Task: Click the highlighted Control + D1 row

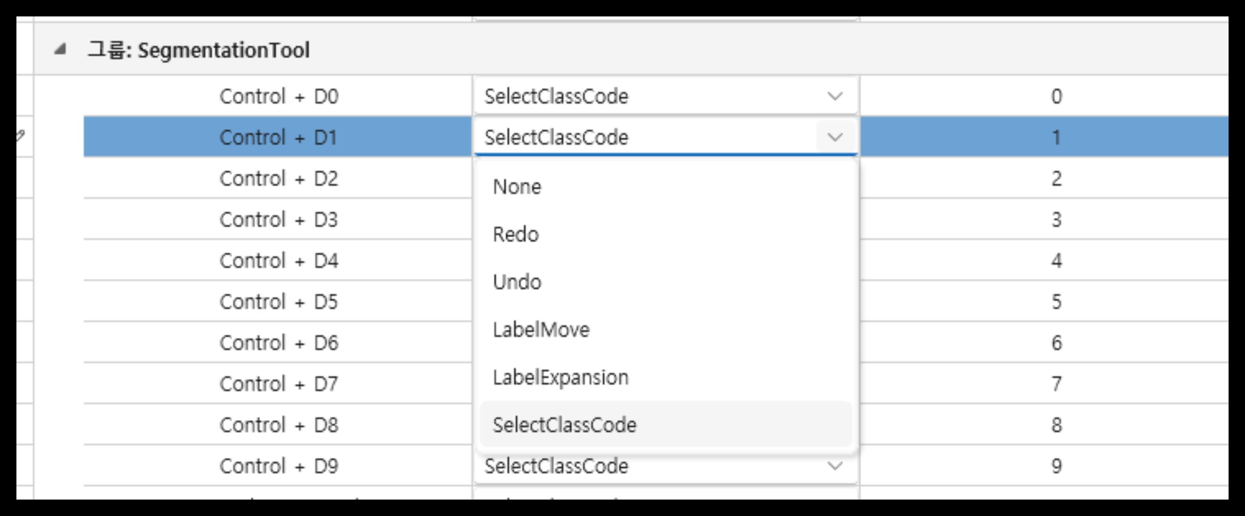Action: coord(278,137)
